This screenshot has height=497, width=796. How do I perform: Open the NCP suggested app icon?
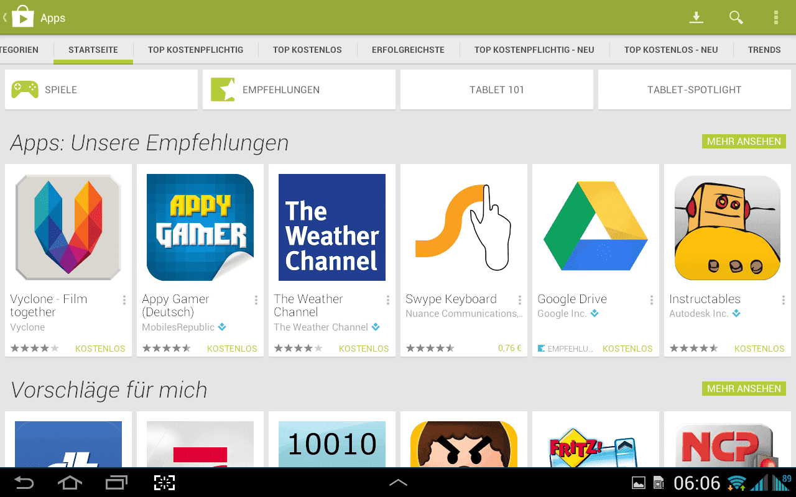(728, 444)
